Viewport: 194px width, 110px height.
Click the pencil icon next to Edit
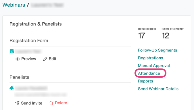point(45,59)
